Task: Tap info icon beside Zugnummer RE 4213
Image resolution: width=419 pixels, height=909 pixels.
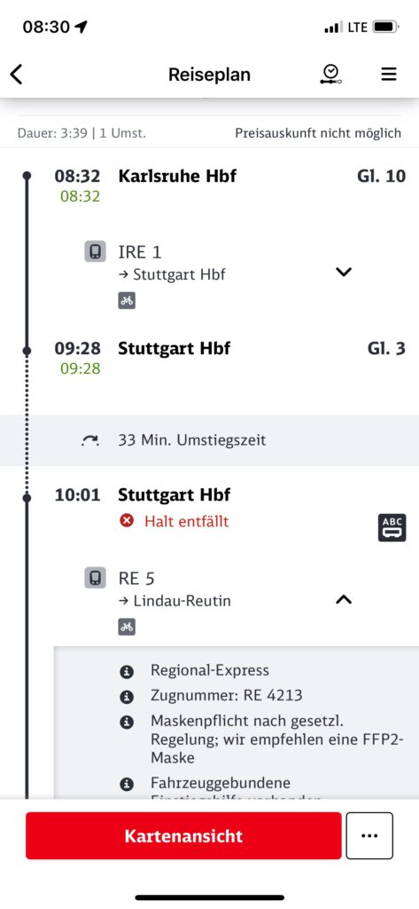Action: click(126, 696)
